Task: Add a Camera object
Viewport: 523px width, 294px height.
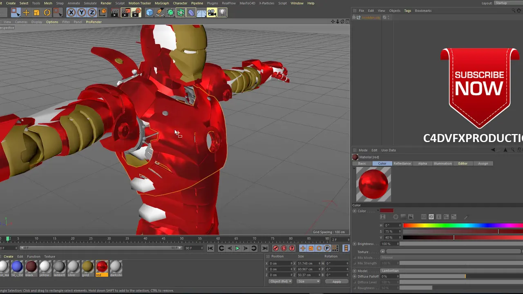Action: pos(212,13)
